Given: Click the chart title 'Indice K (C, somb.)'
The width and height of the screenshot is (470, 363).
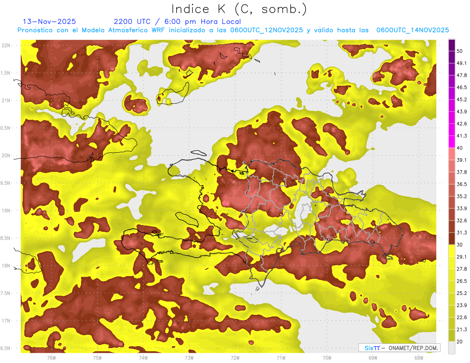Looking at the screenshot, I should pyautogui.click(x=239, y=9).
